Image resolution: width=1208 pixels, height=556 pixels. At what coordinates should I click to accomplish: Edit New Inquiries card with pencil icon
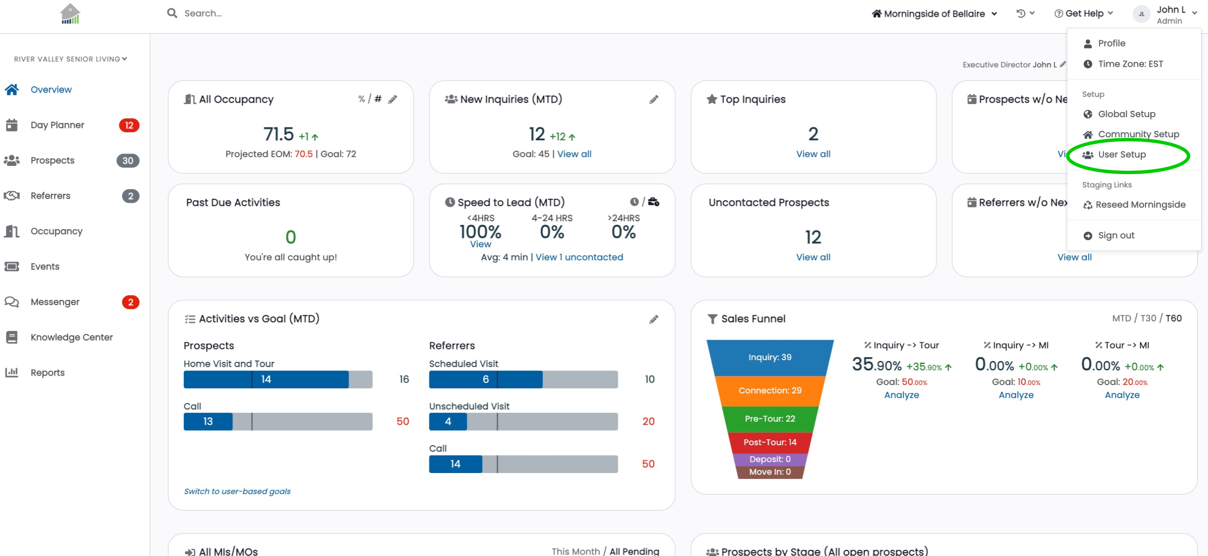pos(654,99)
